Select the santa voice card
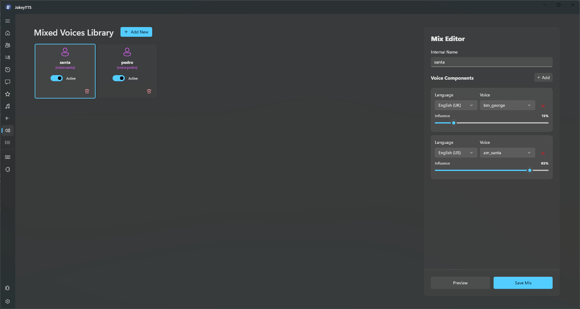 pyautogui.click(x=65, y=71)
